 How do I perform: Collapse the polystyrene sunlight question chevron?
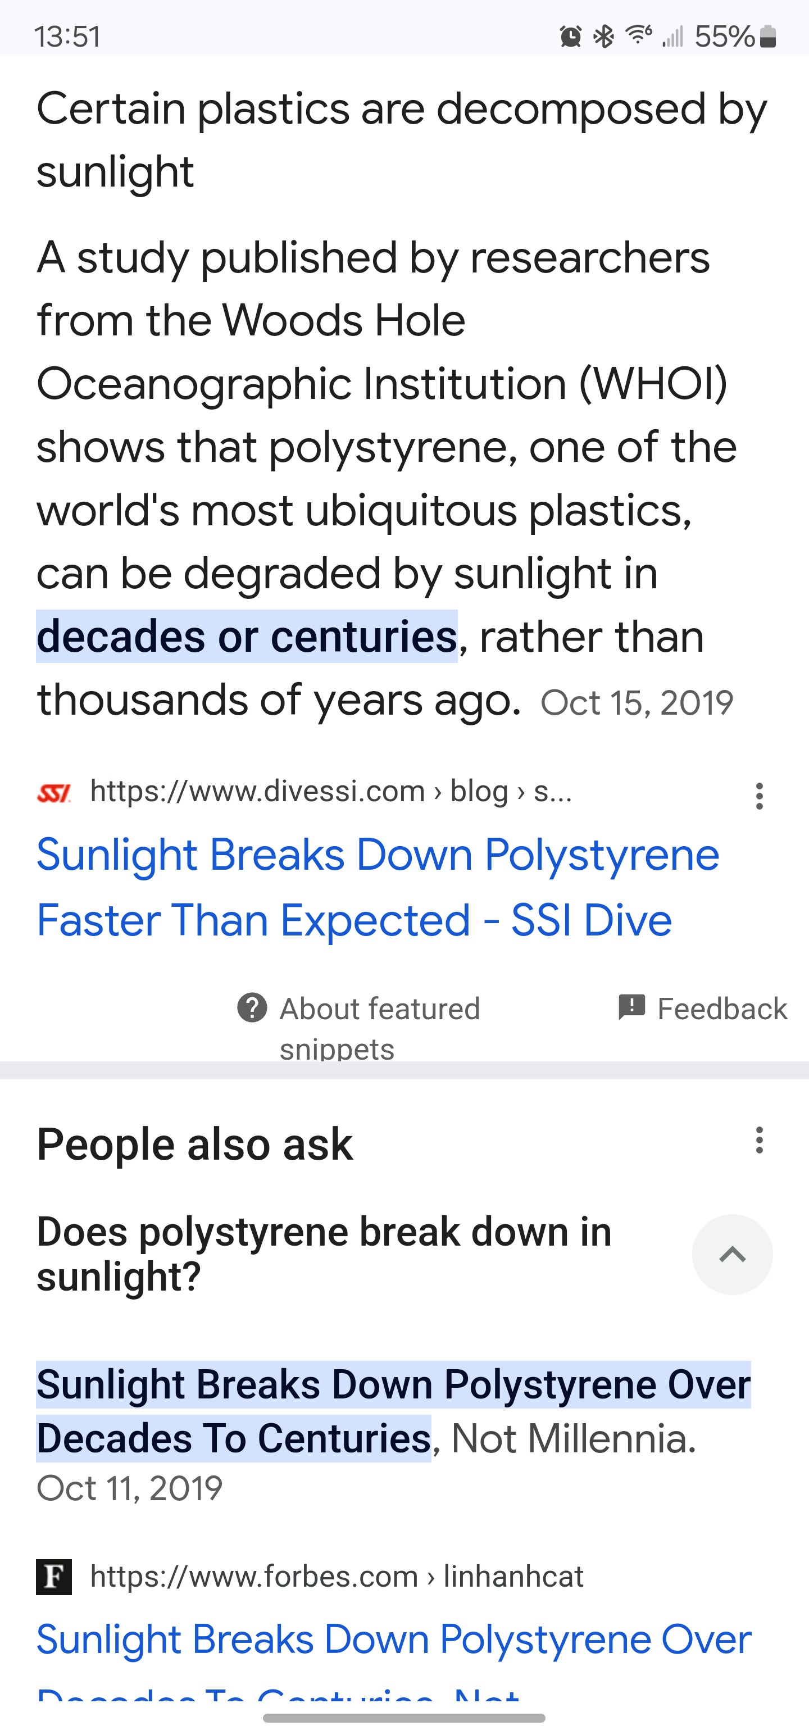(732, 1254)
